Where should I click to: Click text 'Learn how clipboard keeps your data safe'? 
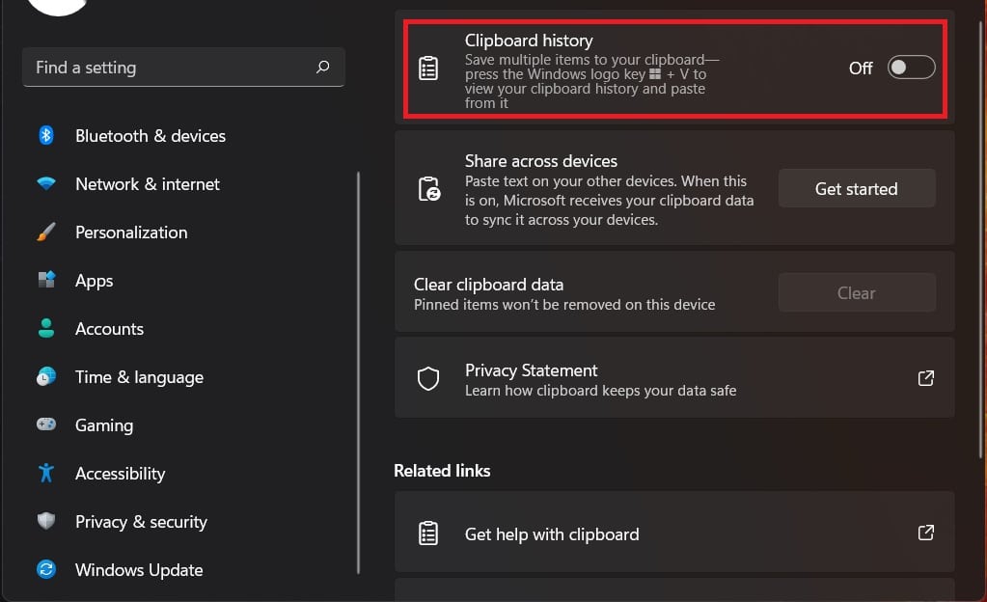pyautogui.click(x=600, y=391)
